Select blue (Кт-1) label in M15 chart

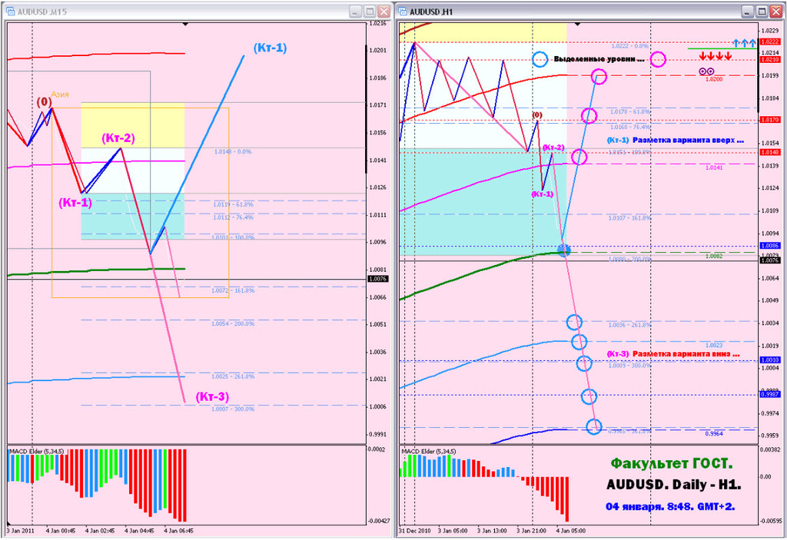[x=270, y=48]
